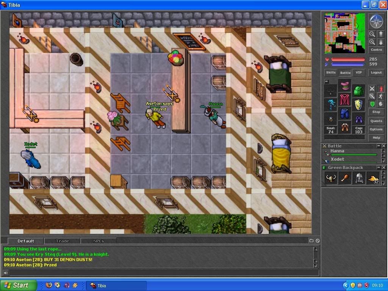Toggle stand-while-fighting mode (red figure)
Viewport: 388px width, 291px height.
click(x=381, y=89)
